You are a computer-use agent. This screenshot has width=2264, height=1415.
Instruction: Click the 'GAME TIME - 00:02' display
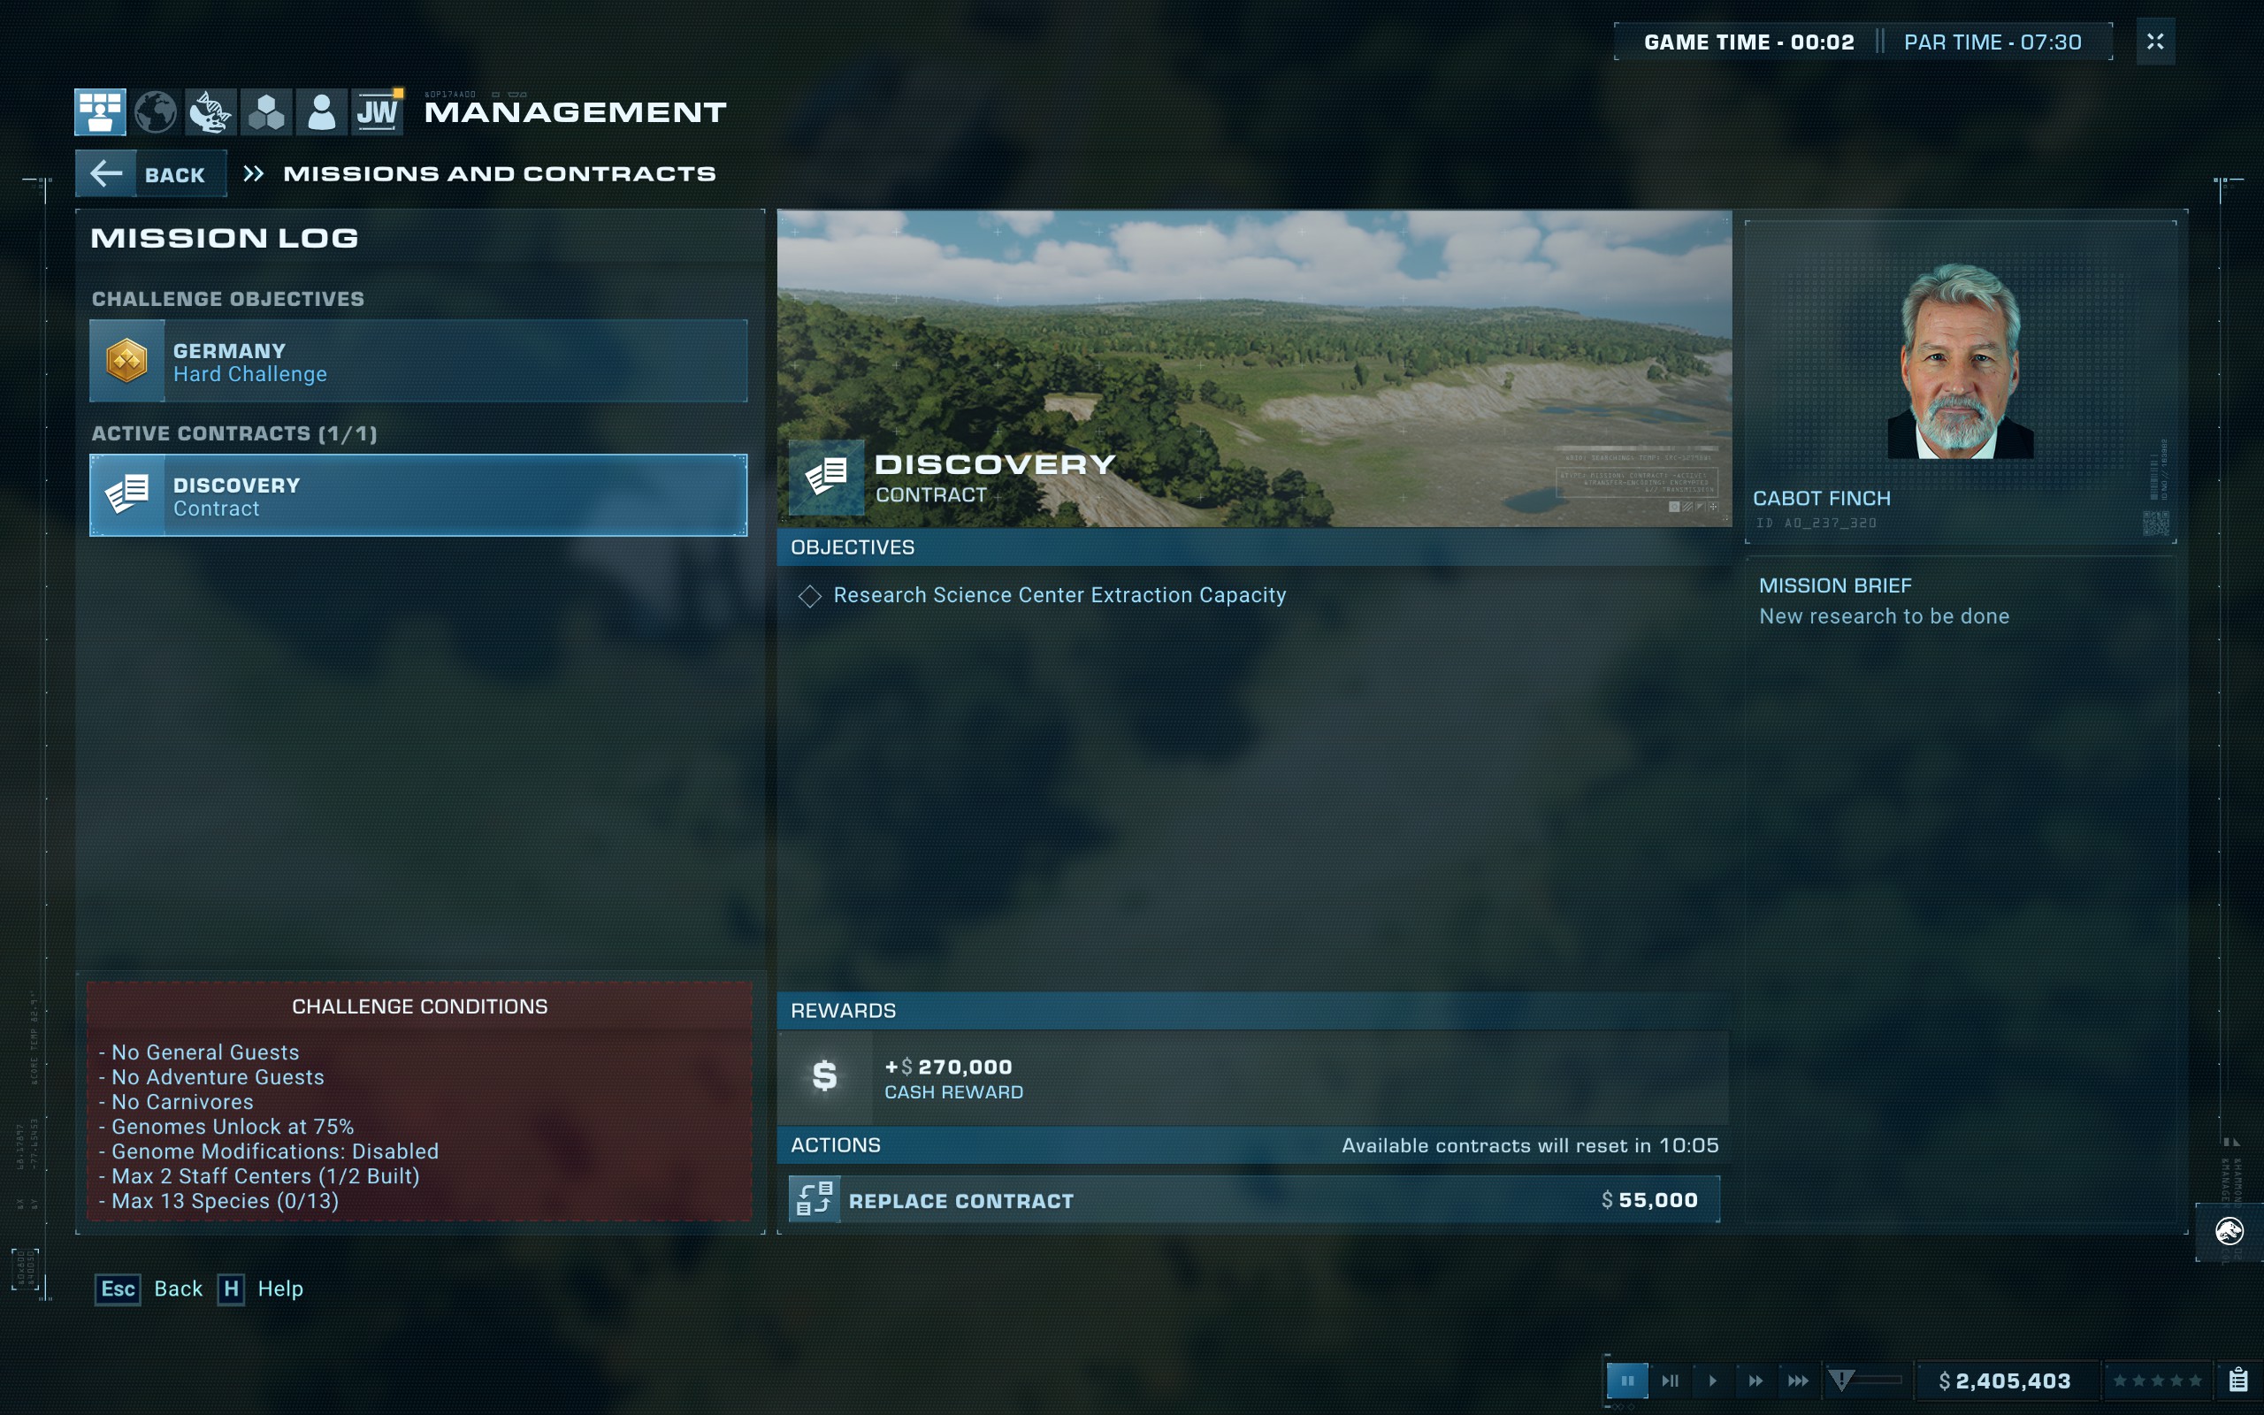coord(1748,42)
